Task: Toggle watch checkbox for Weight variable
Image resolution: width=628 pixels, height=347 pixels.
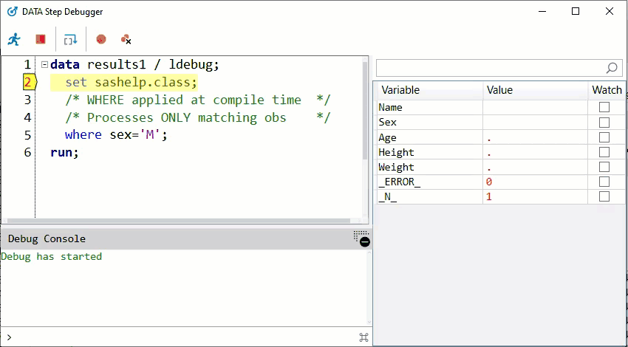Action: tap(604, 167)
